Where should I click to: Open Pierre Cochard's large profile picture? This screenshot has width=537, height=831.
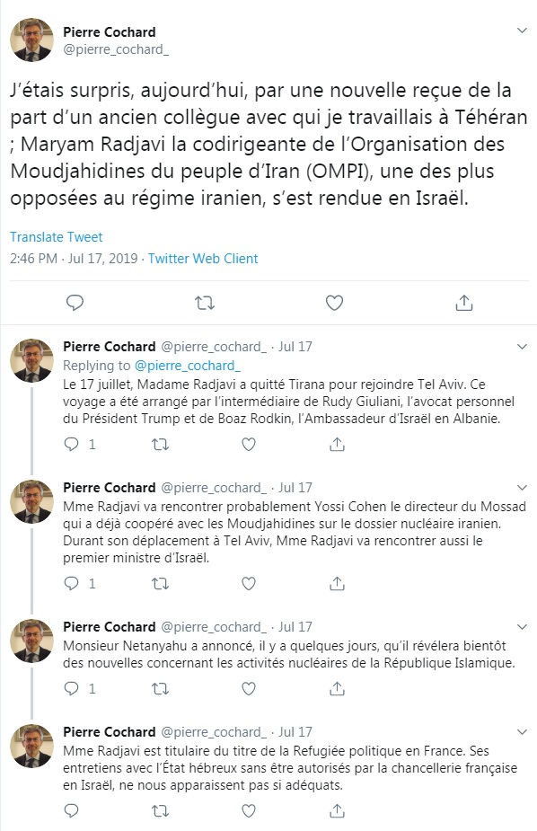(31, 40)
